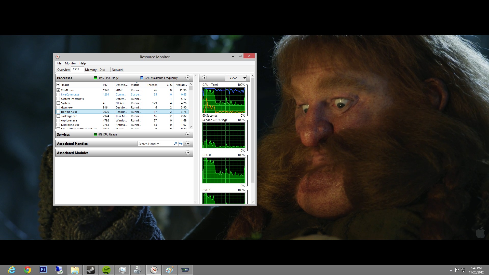Click the Views button
The height and width of the screenshot is (275, 489).
[x=233, y=78]
